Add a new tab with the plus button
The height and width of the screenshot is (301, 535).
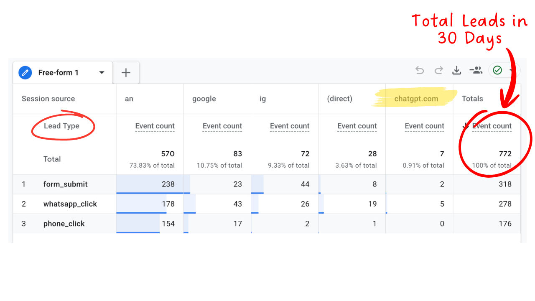(126, 73)
